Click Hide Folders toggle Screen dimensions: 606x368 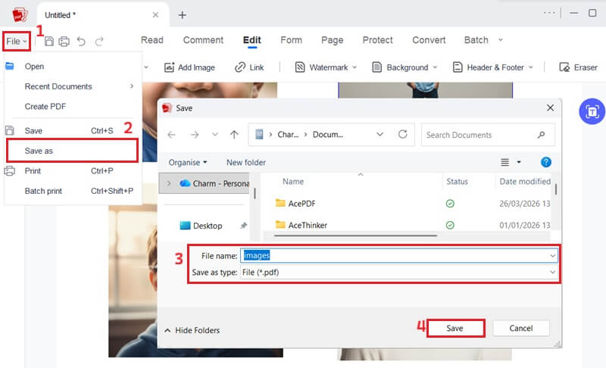tap(192, 330)
